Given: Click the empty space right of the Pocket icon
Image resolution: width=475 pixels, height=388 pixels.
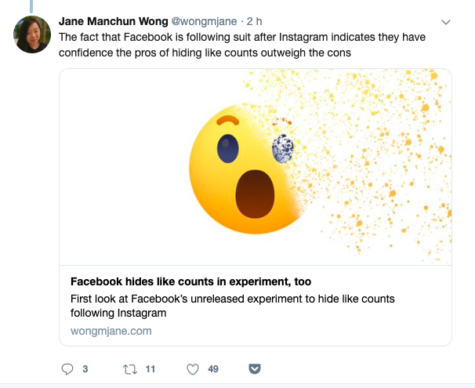Looking at the screenshot, I should pyautogui.click(x=353, y=368).
